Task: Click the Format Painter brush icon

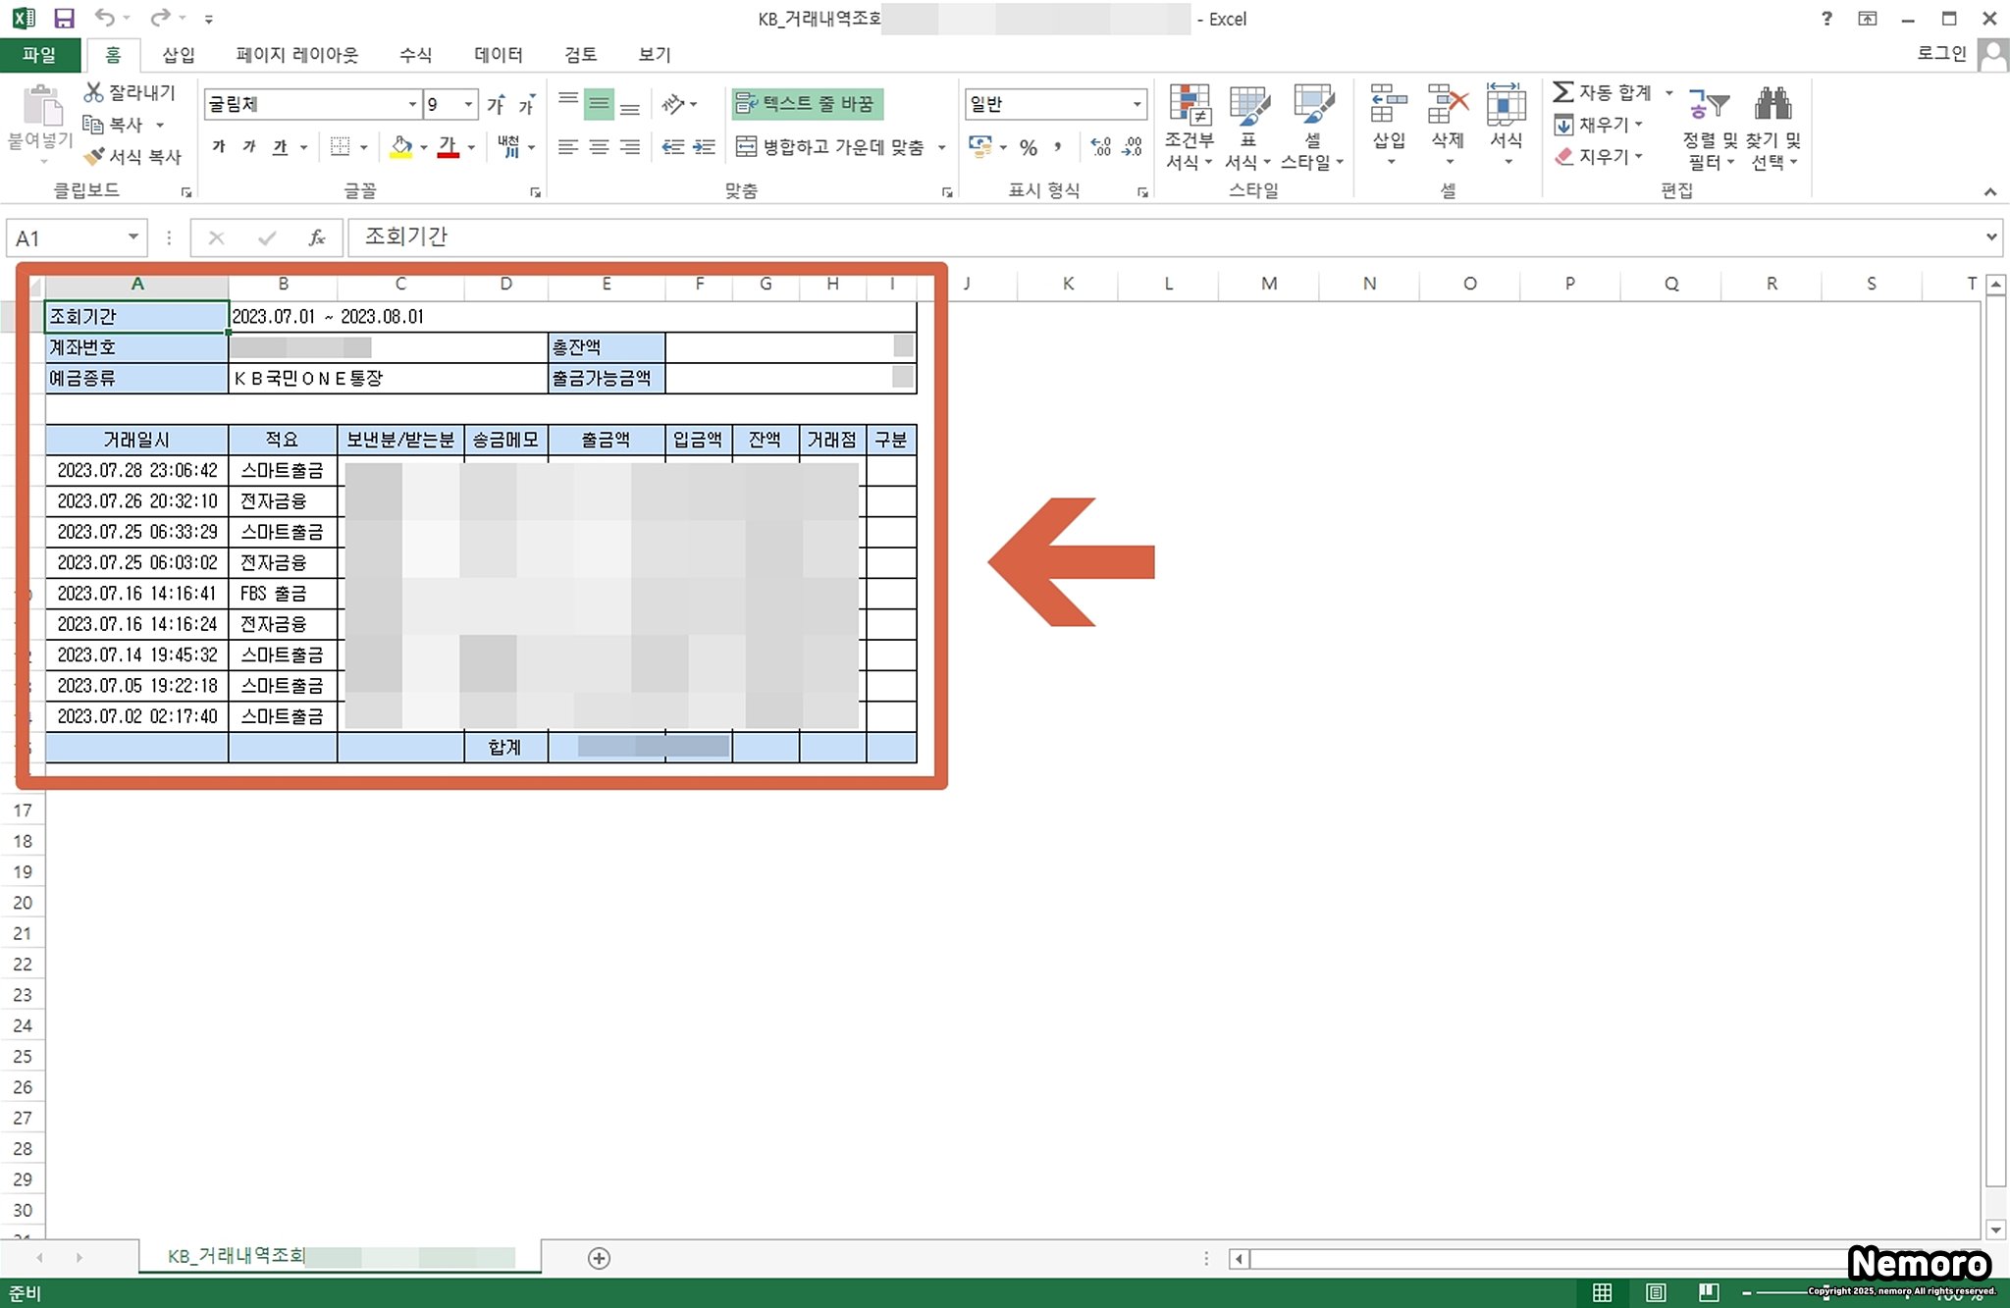Action: (x=94, y=156)
